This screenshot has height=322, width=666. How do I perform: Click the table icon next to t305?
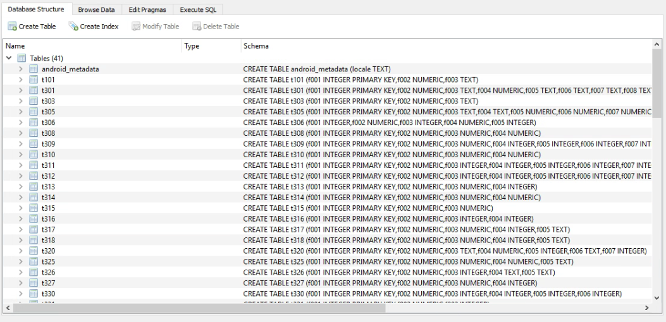32,112
